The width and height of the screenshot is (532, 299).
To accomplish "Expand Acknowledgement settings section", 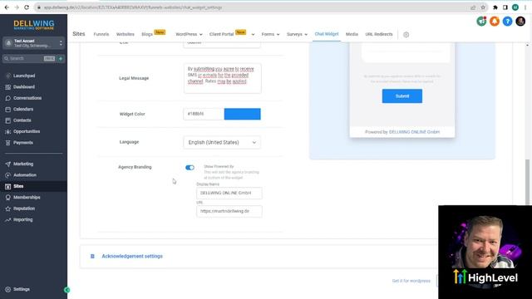I will (x=132, y=257).
